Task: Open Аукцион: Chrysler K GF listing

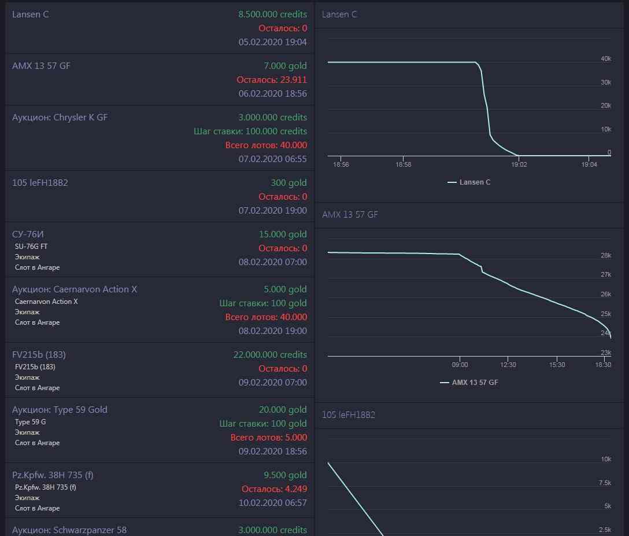Action: (60, 118)
